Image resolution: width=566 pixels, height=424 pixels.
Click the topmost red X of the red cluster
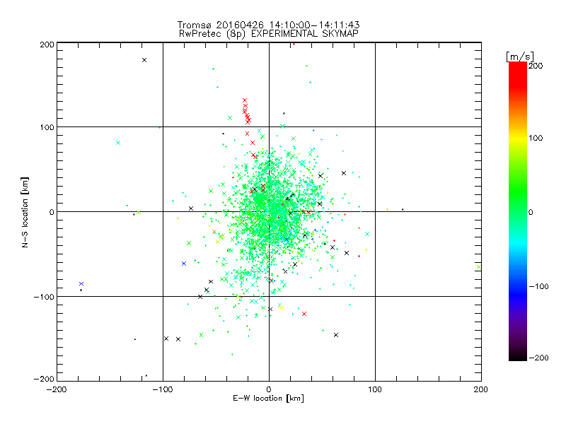point(245,100)
